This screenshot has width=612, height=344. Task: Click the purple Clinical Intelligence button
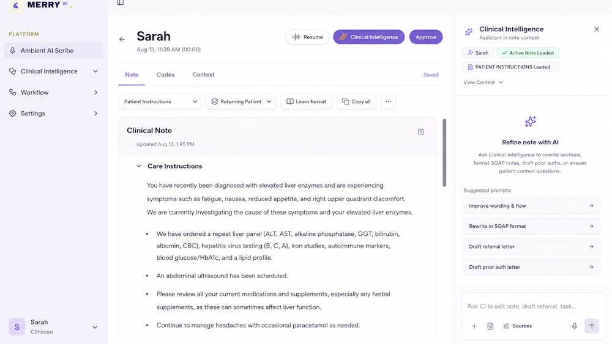(369, 37)
